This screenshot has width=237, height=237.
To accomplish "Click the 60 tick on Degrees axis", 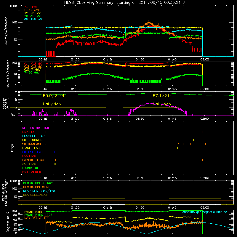I will (x=15, y=220).
